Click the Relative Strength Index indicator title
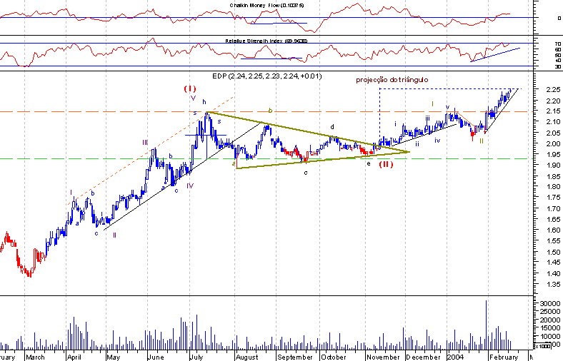This screenshot has height=361, width=563. pyautogui.click(x=266, y=41)
